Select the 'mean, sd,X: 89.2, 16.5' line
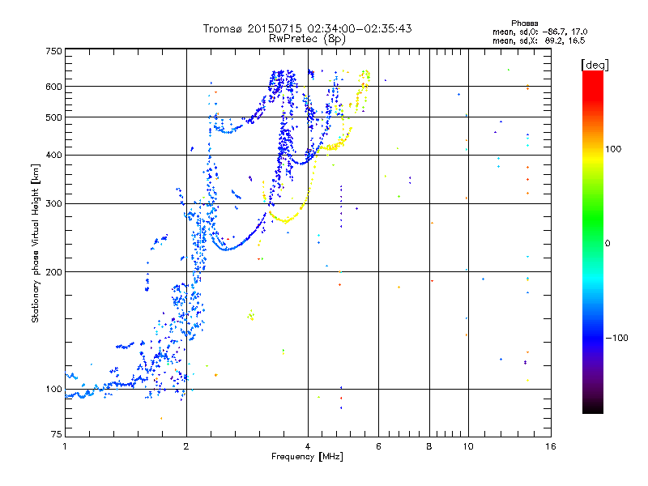648x486 pixels. pos(539,40)
